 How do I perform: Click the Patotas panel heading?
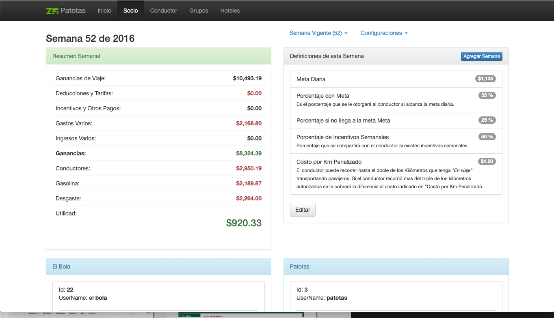[x=396, y=266]
